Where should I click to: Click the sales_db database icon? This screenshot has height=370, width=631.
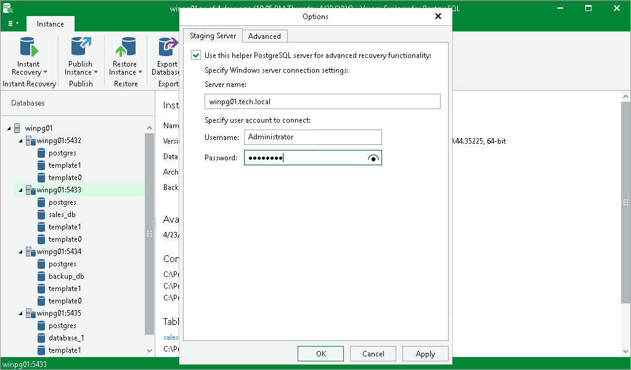[41, 215]
